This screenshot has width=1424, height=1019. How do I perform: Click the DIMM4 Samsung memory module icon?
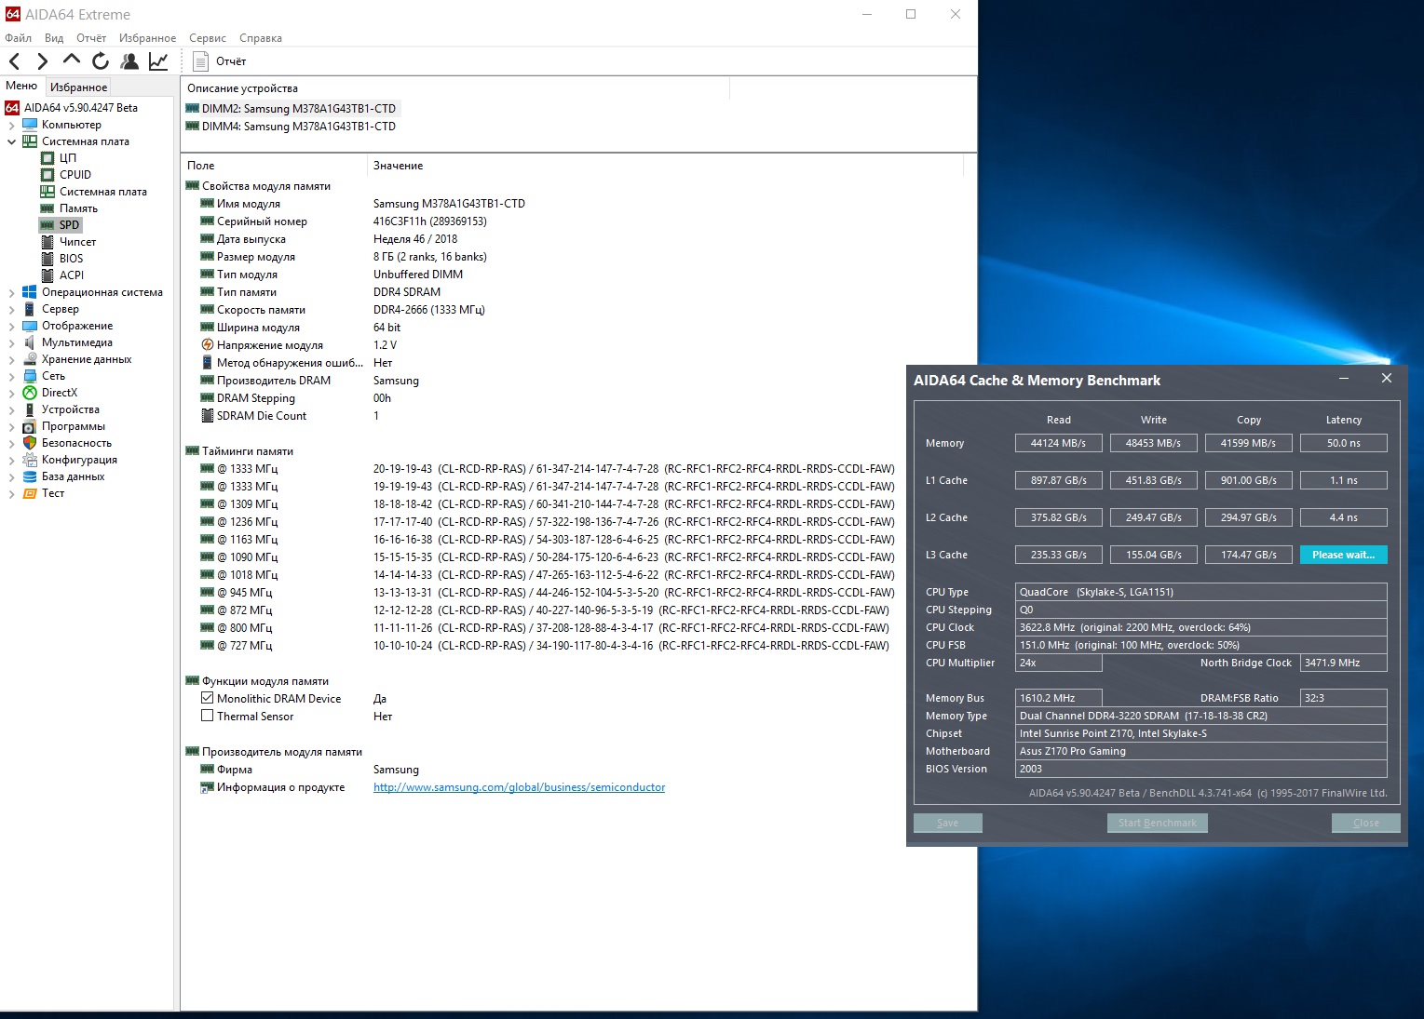pos(193,127)
